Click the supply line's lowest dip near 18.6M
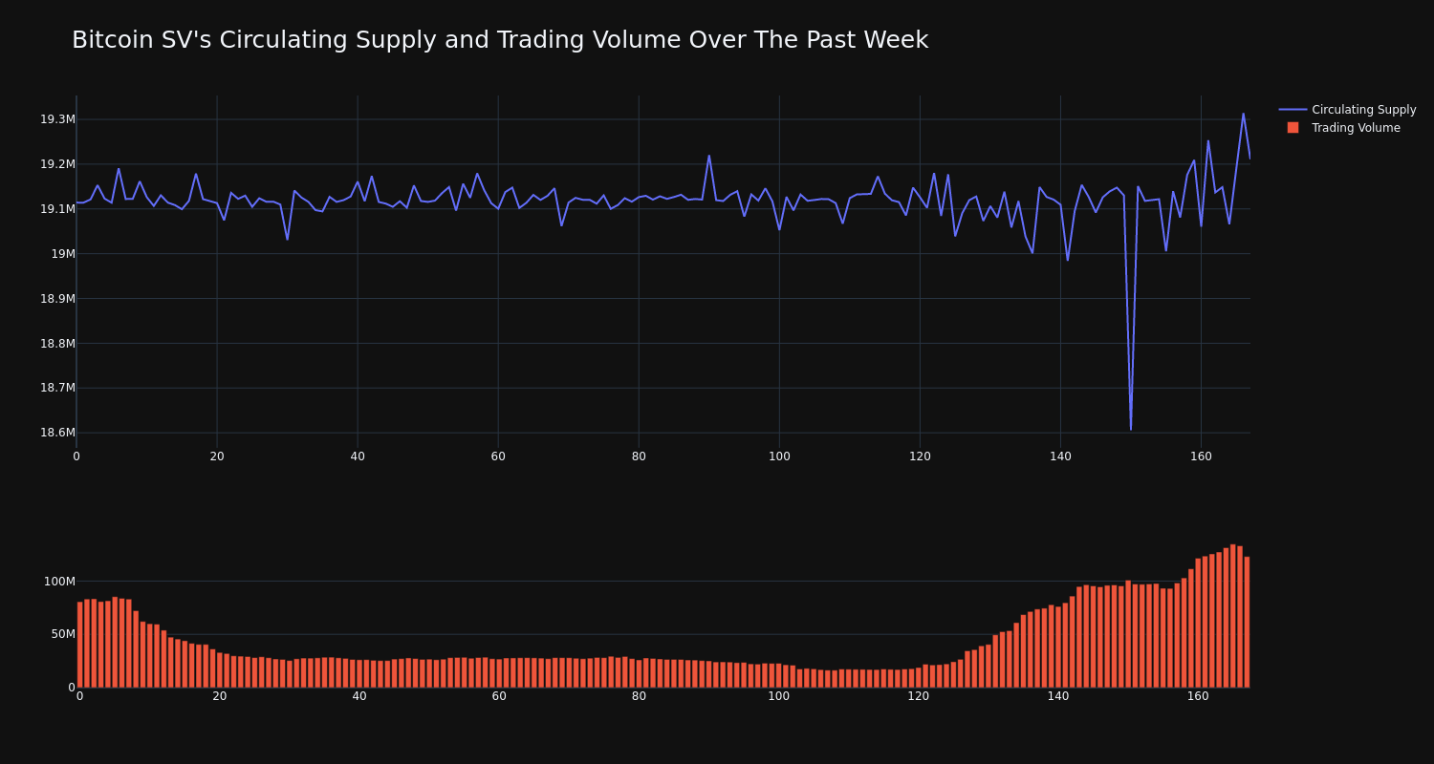Screen dimensions: 1434x764 pyautogui.click(x=1130, y=429)
